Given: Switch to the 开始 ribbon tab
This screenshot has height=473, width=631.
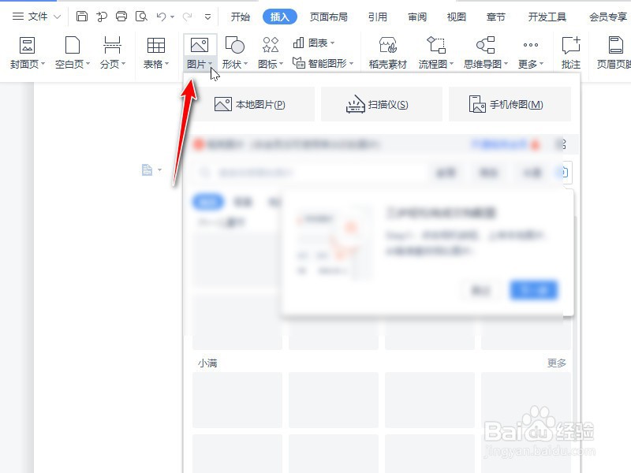Looking at the screenshot, I should (x=239, y=15).
